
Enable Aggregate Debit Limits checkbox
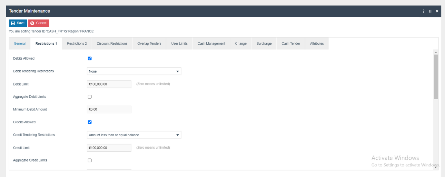[90, 97]
